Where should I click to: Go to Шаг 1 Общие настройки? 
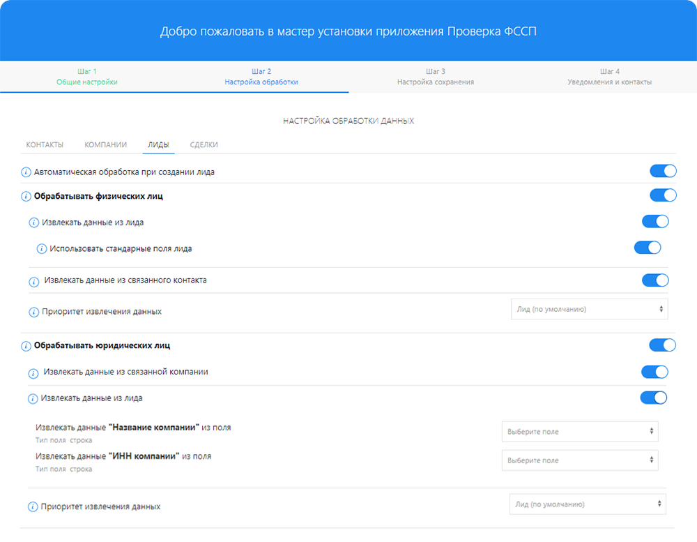click(87, 77)
